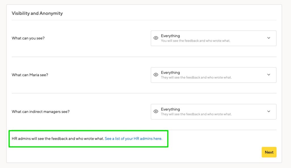Click eye icon in 'What can you see' box
Screen dimensions: 291x168
tap(156, 38)
